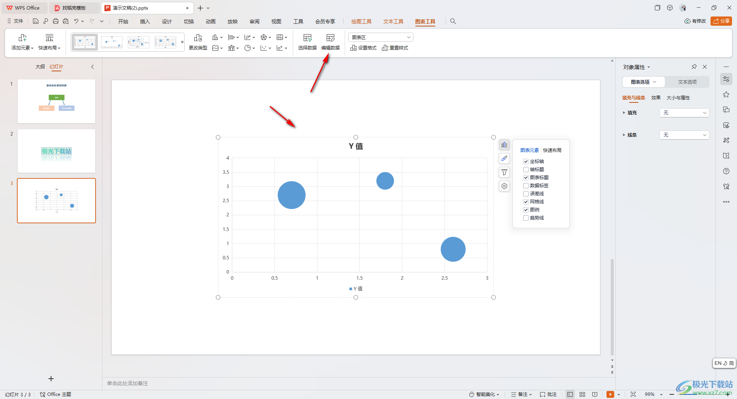Open the zoom percentage dropdown arrow
Viewport: 737px width, 399px height.
[x=661, y=394]
